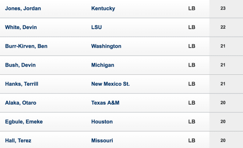Open White, Devin player link
The width and height of the screenshot is (243, 148).
tap(21, 27)
